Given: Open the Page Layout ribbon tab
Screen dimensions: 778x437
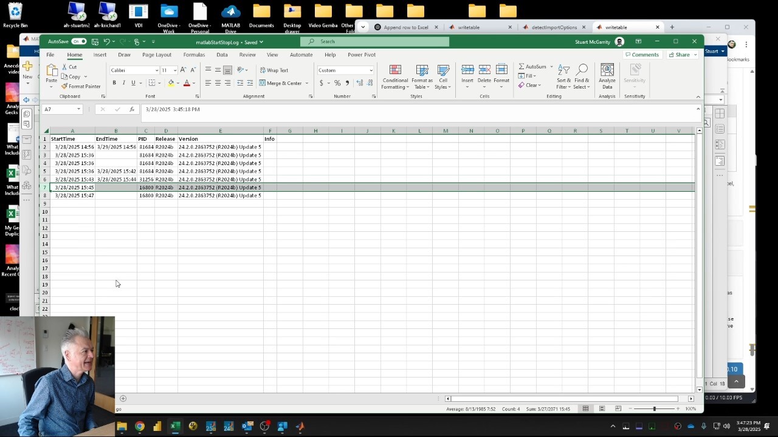Looking at the screenshot, I should click(157, 55).
